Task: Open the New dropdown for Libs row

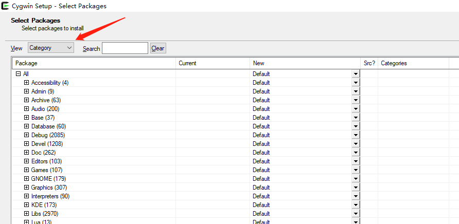Action: tap(356, 214)
